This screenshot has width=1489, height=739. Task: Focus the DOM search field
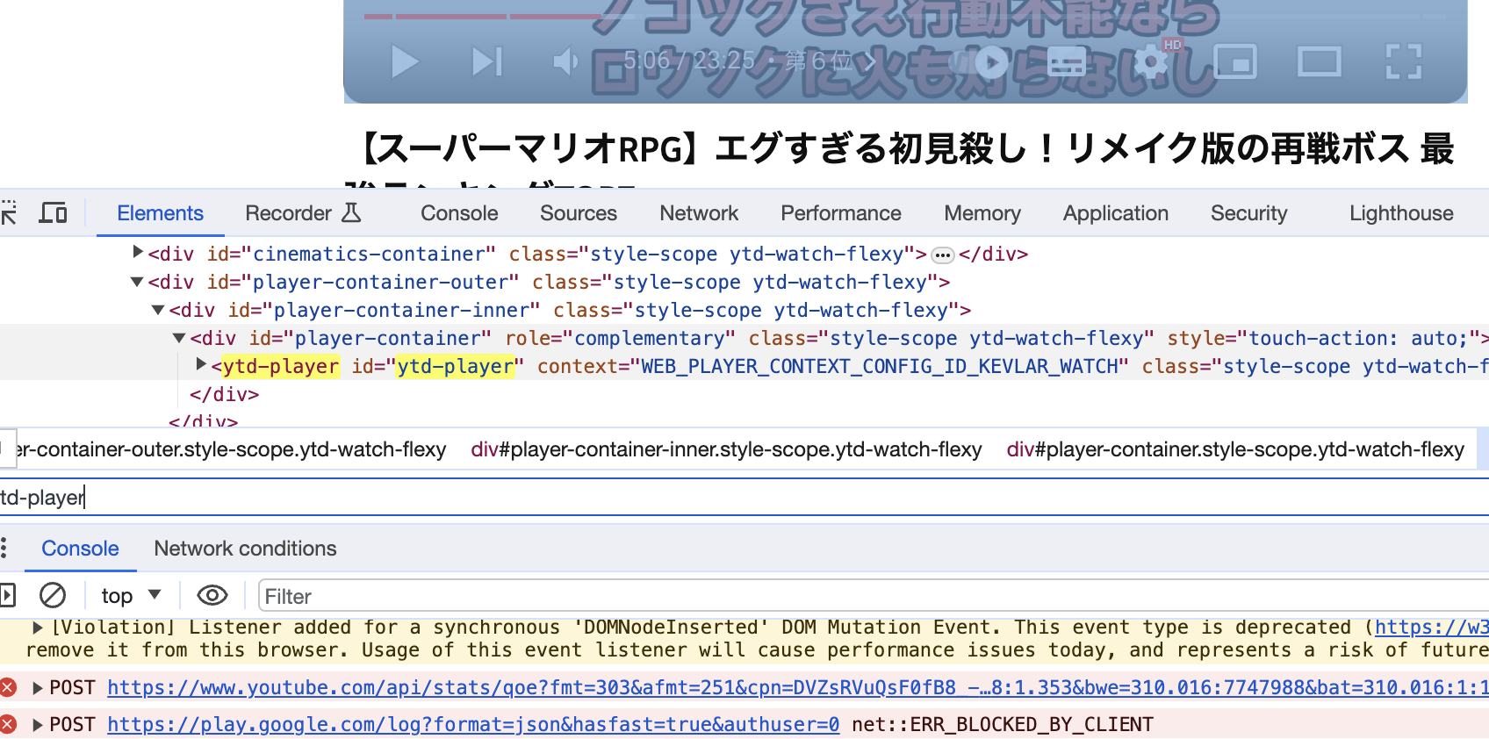click(x=744, y=498)
